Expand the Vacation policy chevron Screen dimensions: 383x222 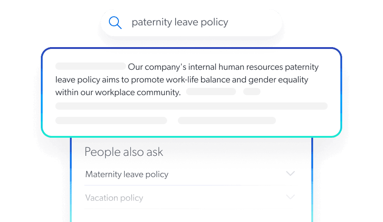(290, 197)
